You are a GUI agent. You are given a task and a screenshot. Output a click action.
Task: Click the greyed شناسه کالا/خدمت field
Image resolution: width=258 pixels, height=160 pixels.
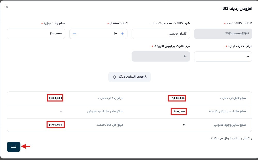223,34
